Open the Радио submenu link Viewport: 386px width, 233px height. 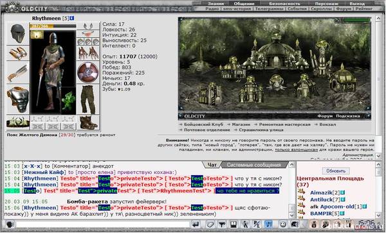point(212,8)
